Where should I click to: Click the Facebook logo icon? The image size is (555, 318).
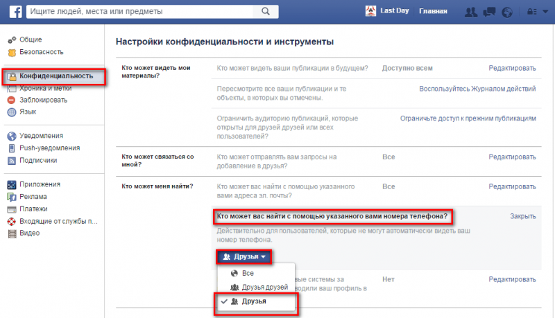click(15, 12)
